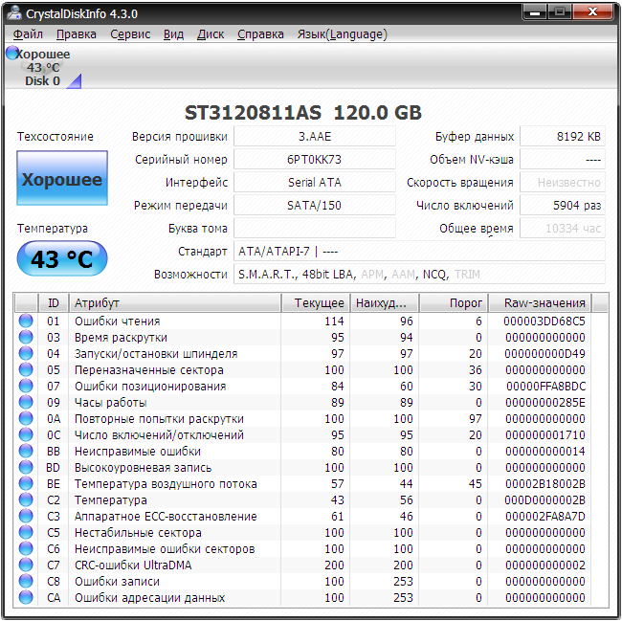The height and width of the screenshot is (621, 622).
Task: Click status orb for Неисправимые ошибки row
Action: (x=26, y=451)
